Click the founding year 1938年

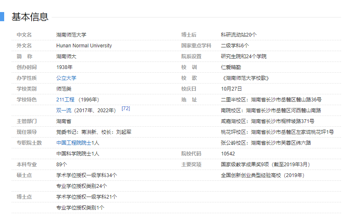tap(64, 67)
